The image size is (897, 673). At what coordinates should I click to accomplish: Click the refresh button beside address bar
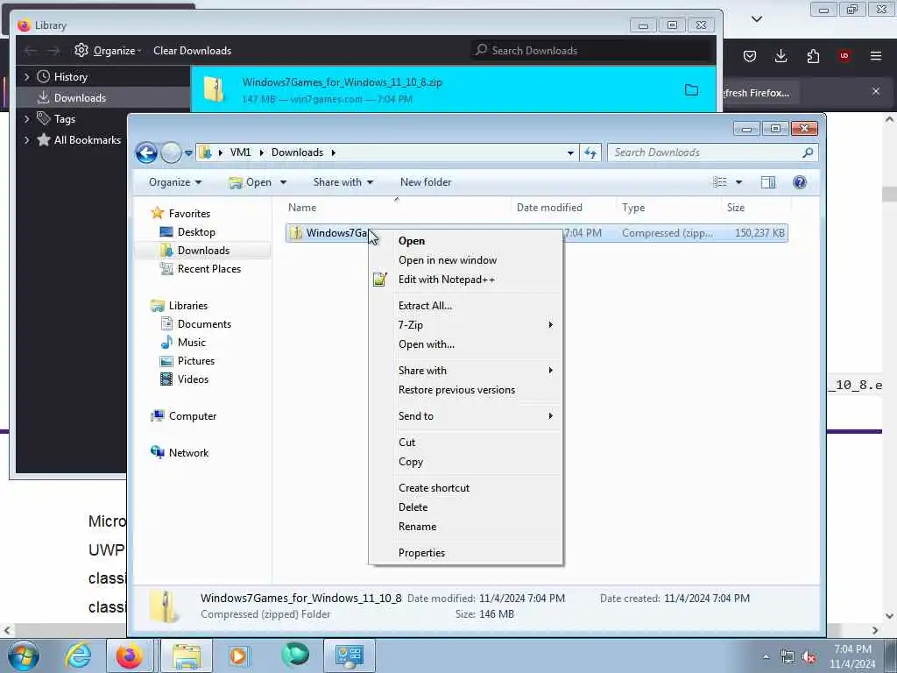(590, 152)
